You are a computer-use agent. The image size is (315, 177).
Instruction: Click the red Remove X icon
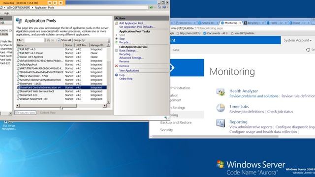tap(116, 66)
